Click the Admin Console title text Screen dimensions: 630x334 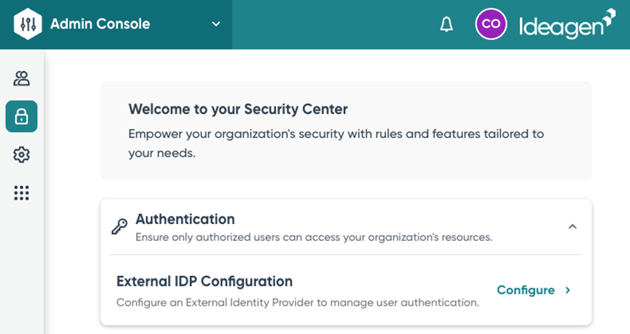[100, 24]
